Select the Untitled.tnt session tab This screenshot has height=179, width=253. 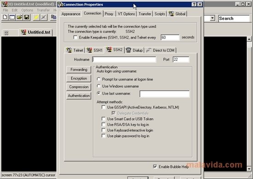[36, 32]
